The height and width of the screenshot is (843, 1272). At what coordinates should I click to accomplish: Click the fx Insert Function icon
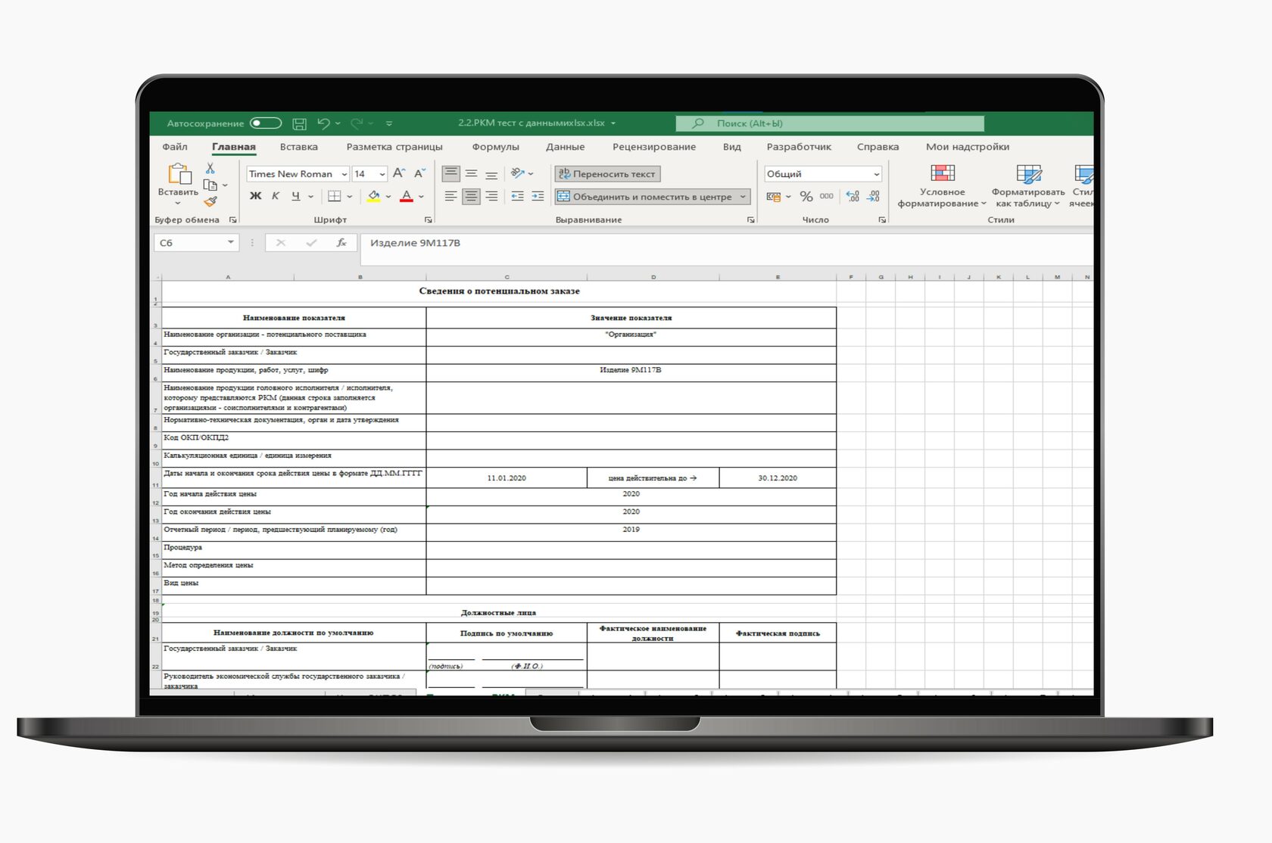[341, 243]
